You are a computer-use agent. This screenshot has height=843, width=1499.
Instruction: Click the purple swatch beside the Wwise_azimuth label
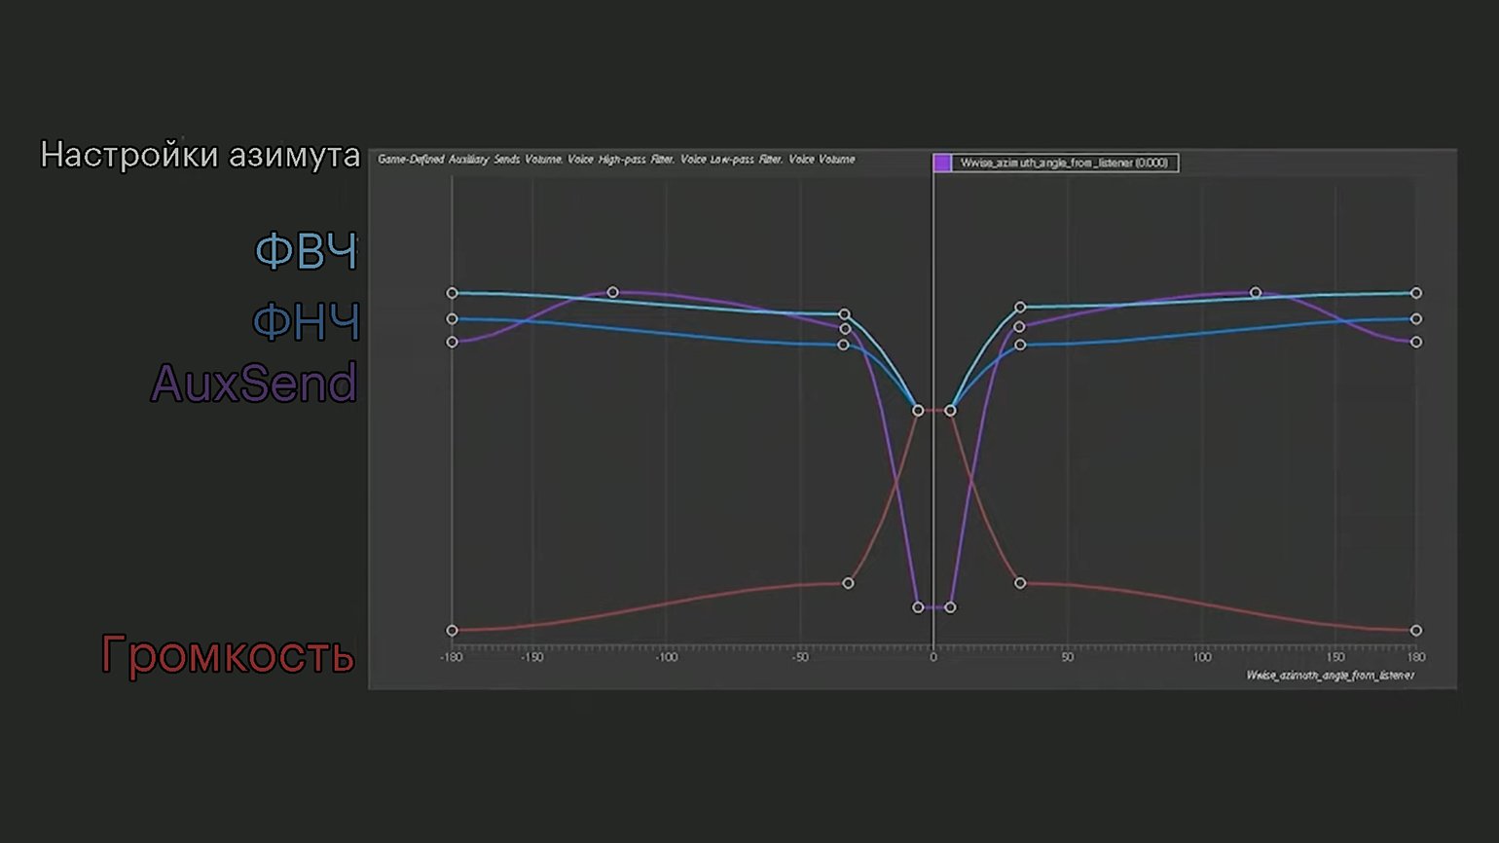pyautogui.click(x=942, y=163)
